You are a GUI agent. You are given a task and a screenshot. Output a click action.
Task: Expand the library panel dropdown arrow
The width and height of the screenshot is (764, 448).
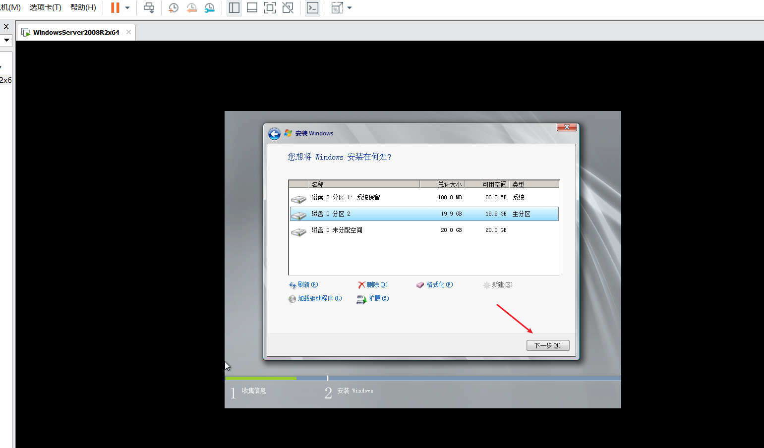6,40
